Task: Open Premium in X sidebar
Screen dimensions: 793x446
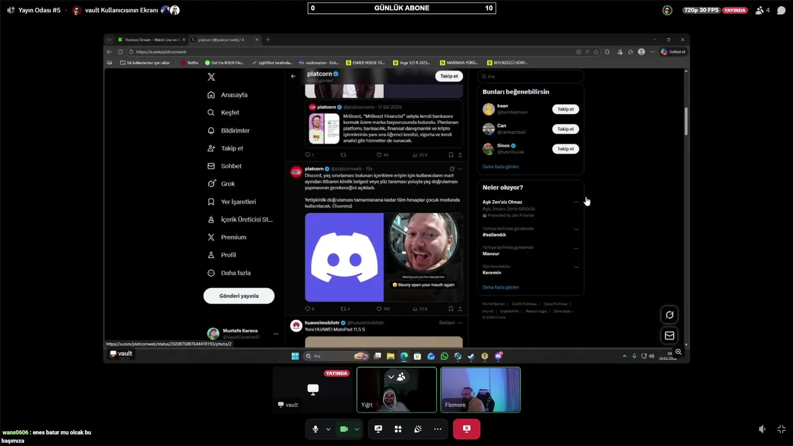Action: [x=227, y=237]
